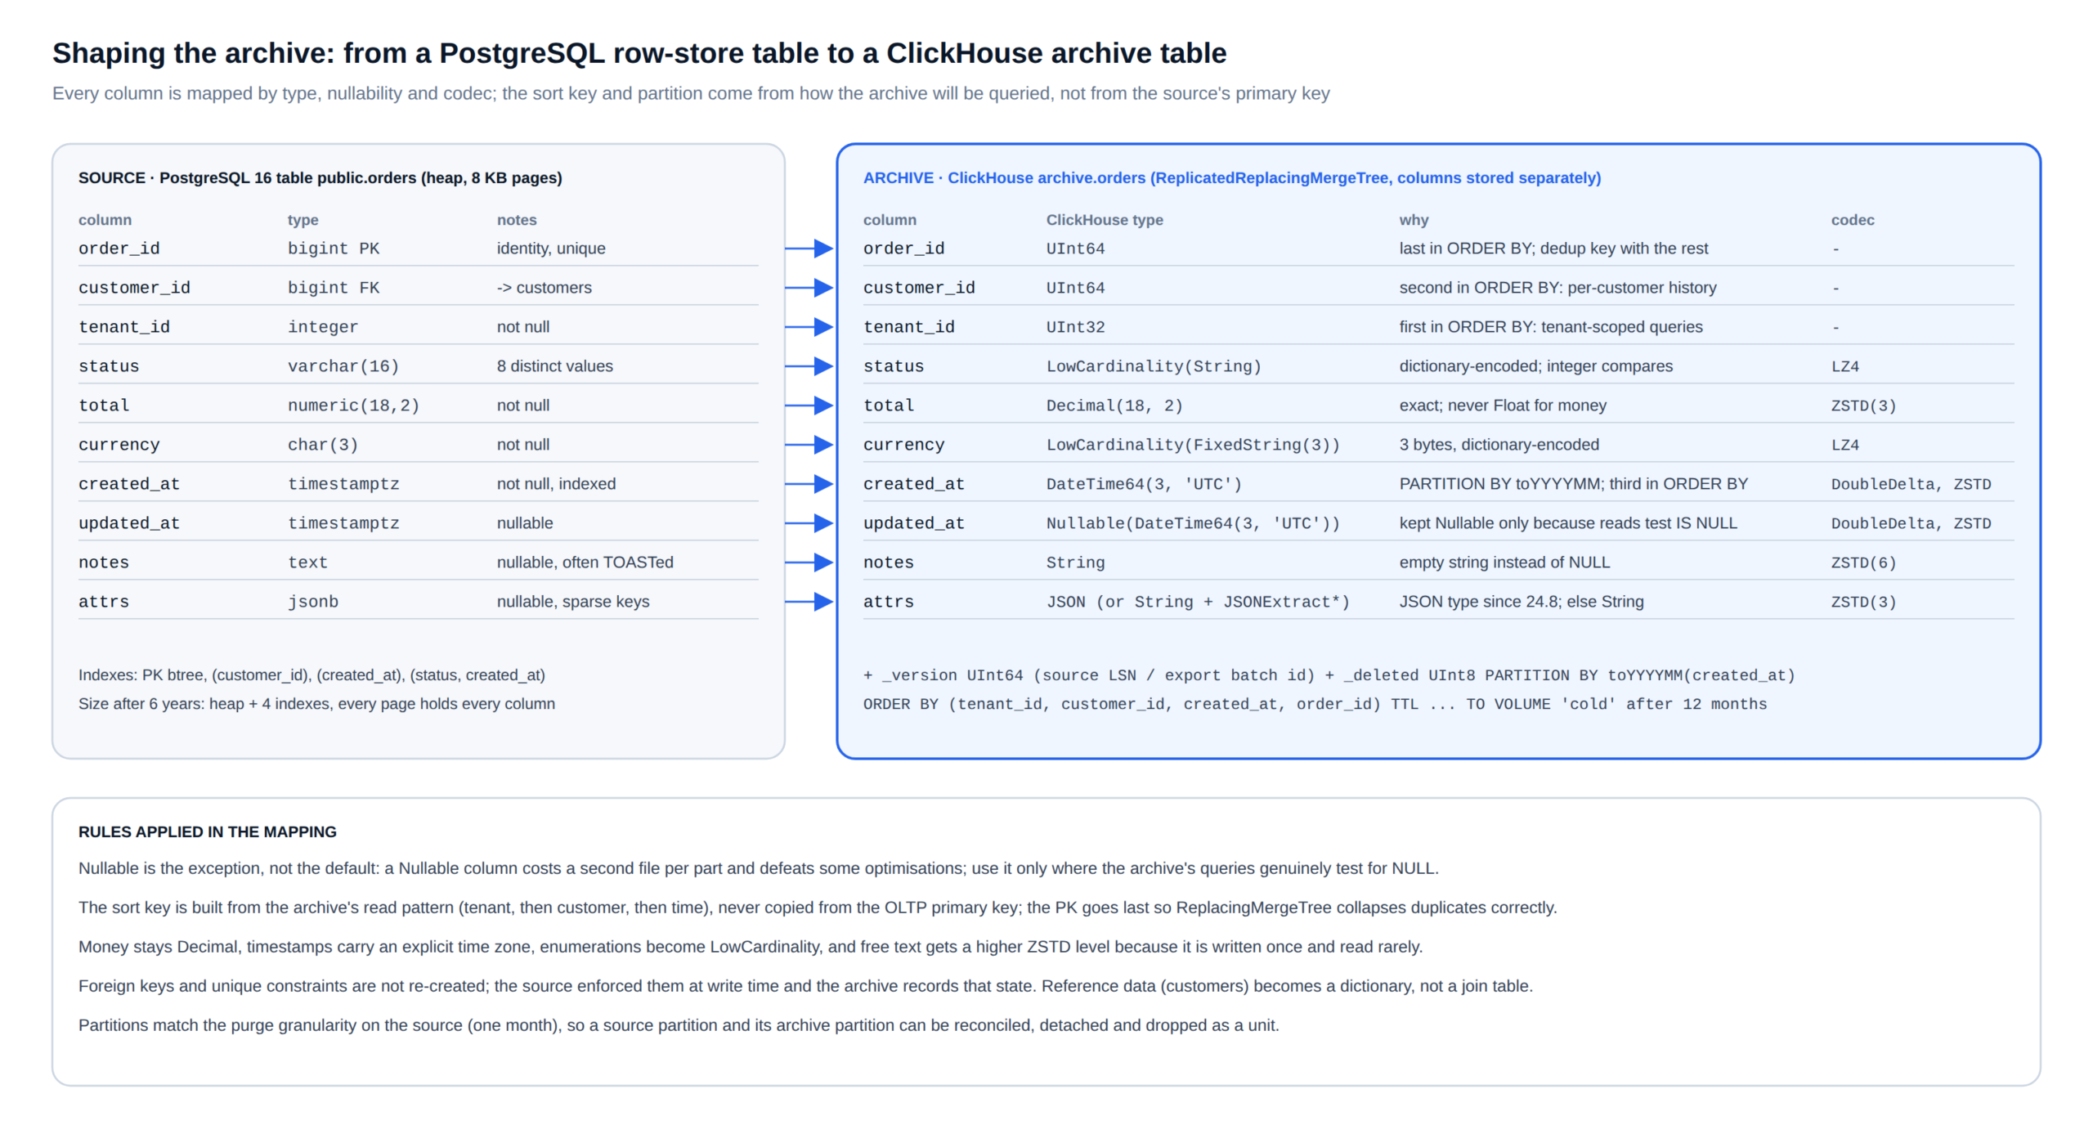This screenshot has width=2093, height=1125.
Task: Click 'second in ORDER BY: per-customer history'
Action: pyautogui.click(x=1557, y=288)
